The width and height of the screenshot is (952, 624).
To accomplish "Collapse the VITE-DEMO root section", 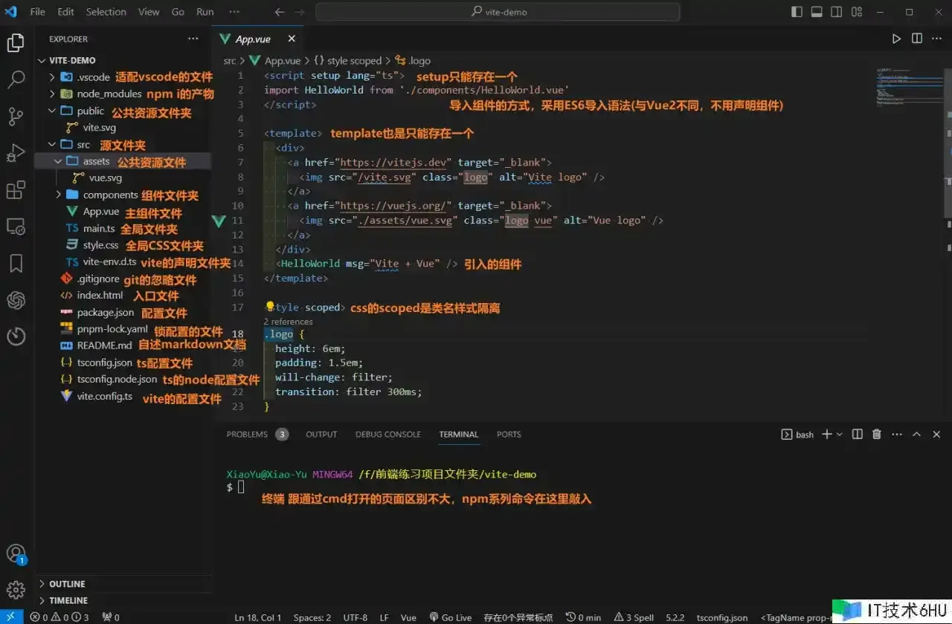I will click(x=42, y=60).
